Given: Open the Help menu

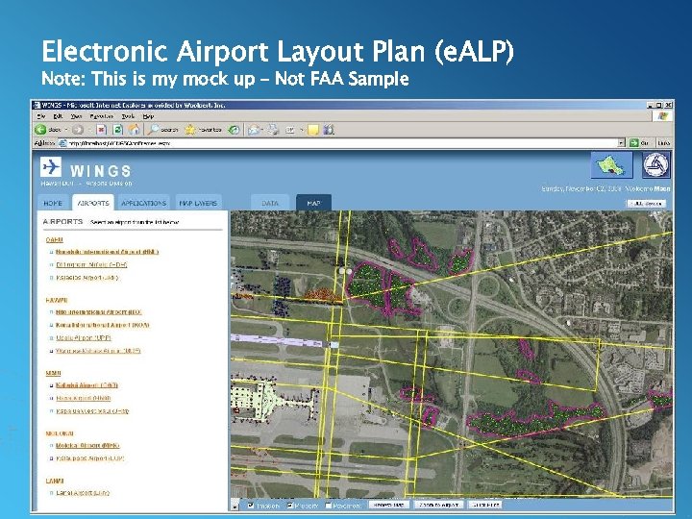Looking at the screenshot, I should click(148, 116).
